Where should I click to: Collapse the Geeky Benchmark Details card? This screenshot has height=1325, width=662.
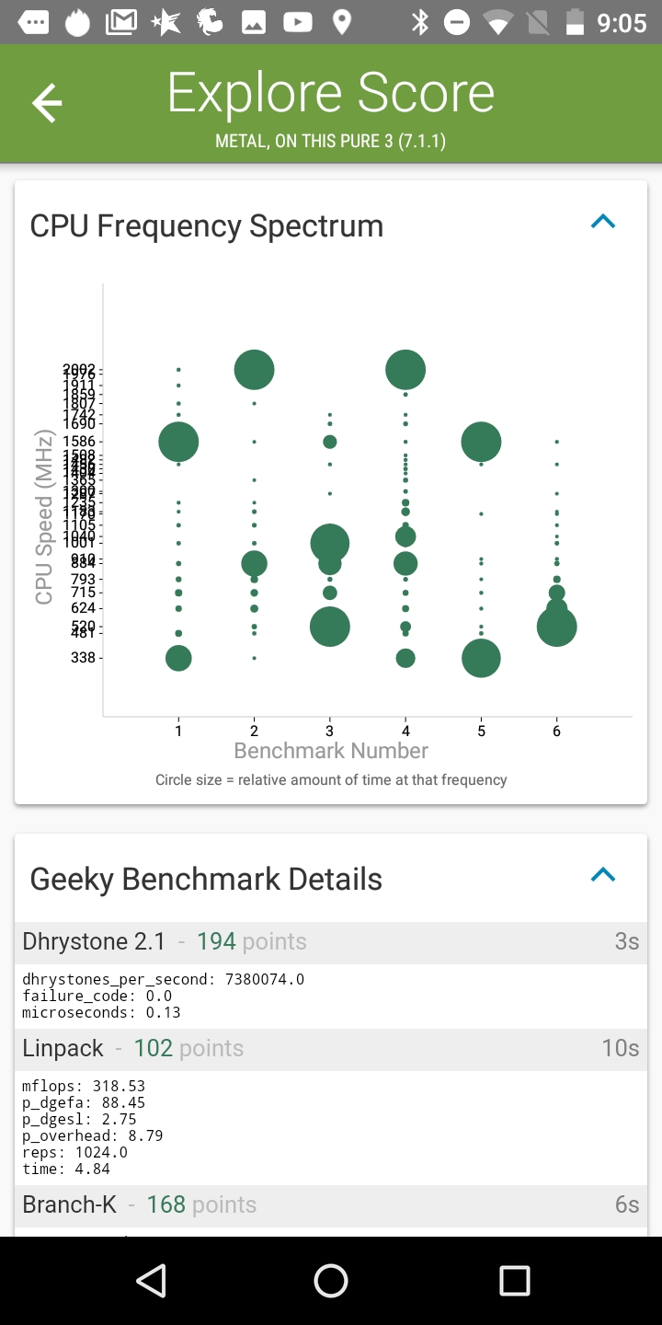click(x=602, y=875)
